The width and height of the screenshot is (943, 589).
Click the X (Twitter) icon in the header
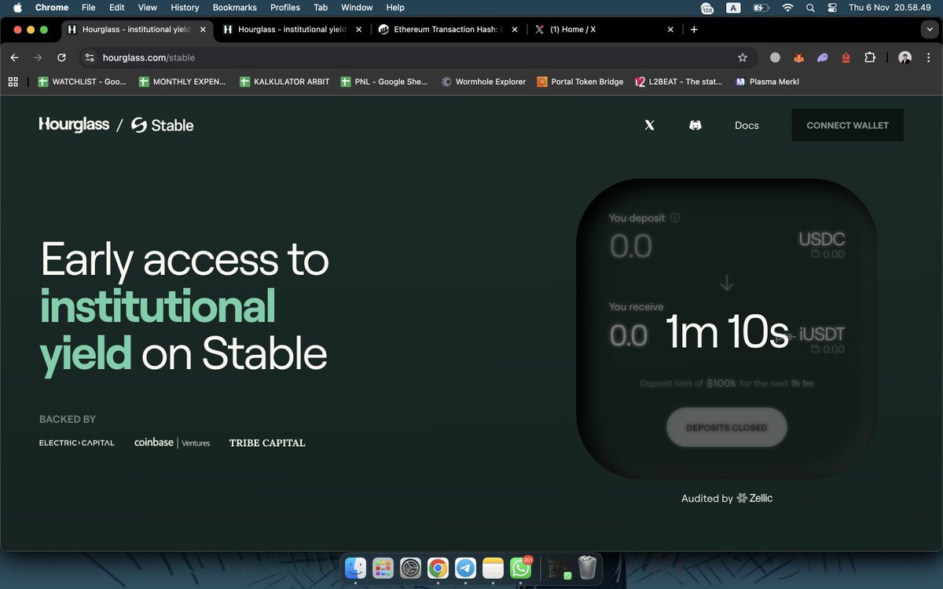pos(649,125)
